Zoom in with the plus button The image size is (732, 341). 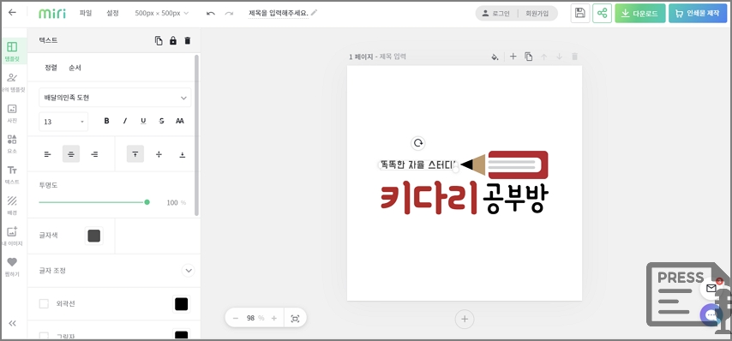coord(274,318)
